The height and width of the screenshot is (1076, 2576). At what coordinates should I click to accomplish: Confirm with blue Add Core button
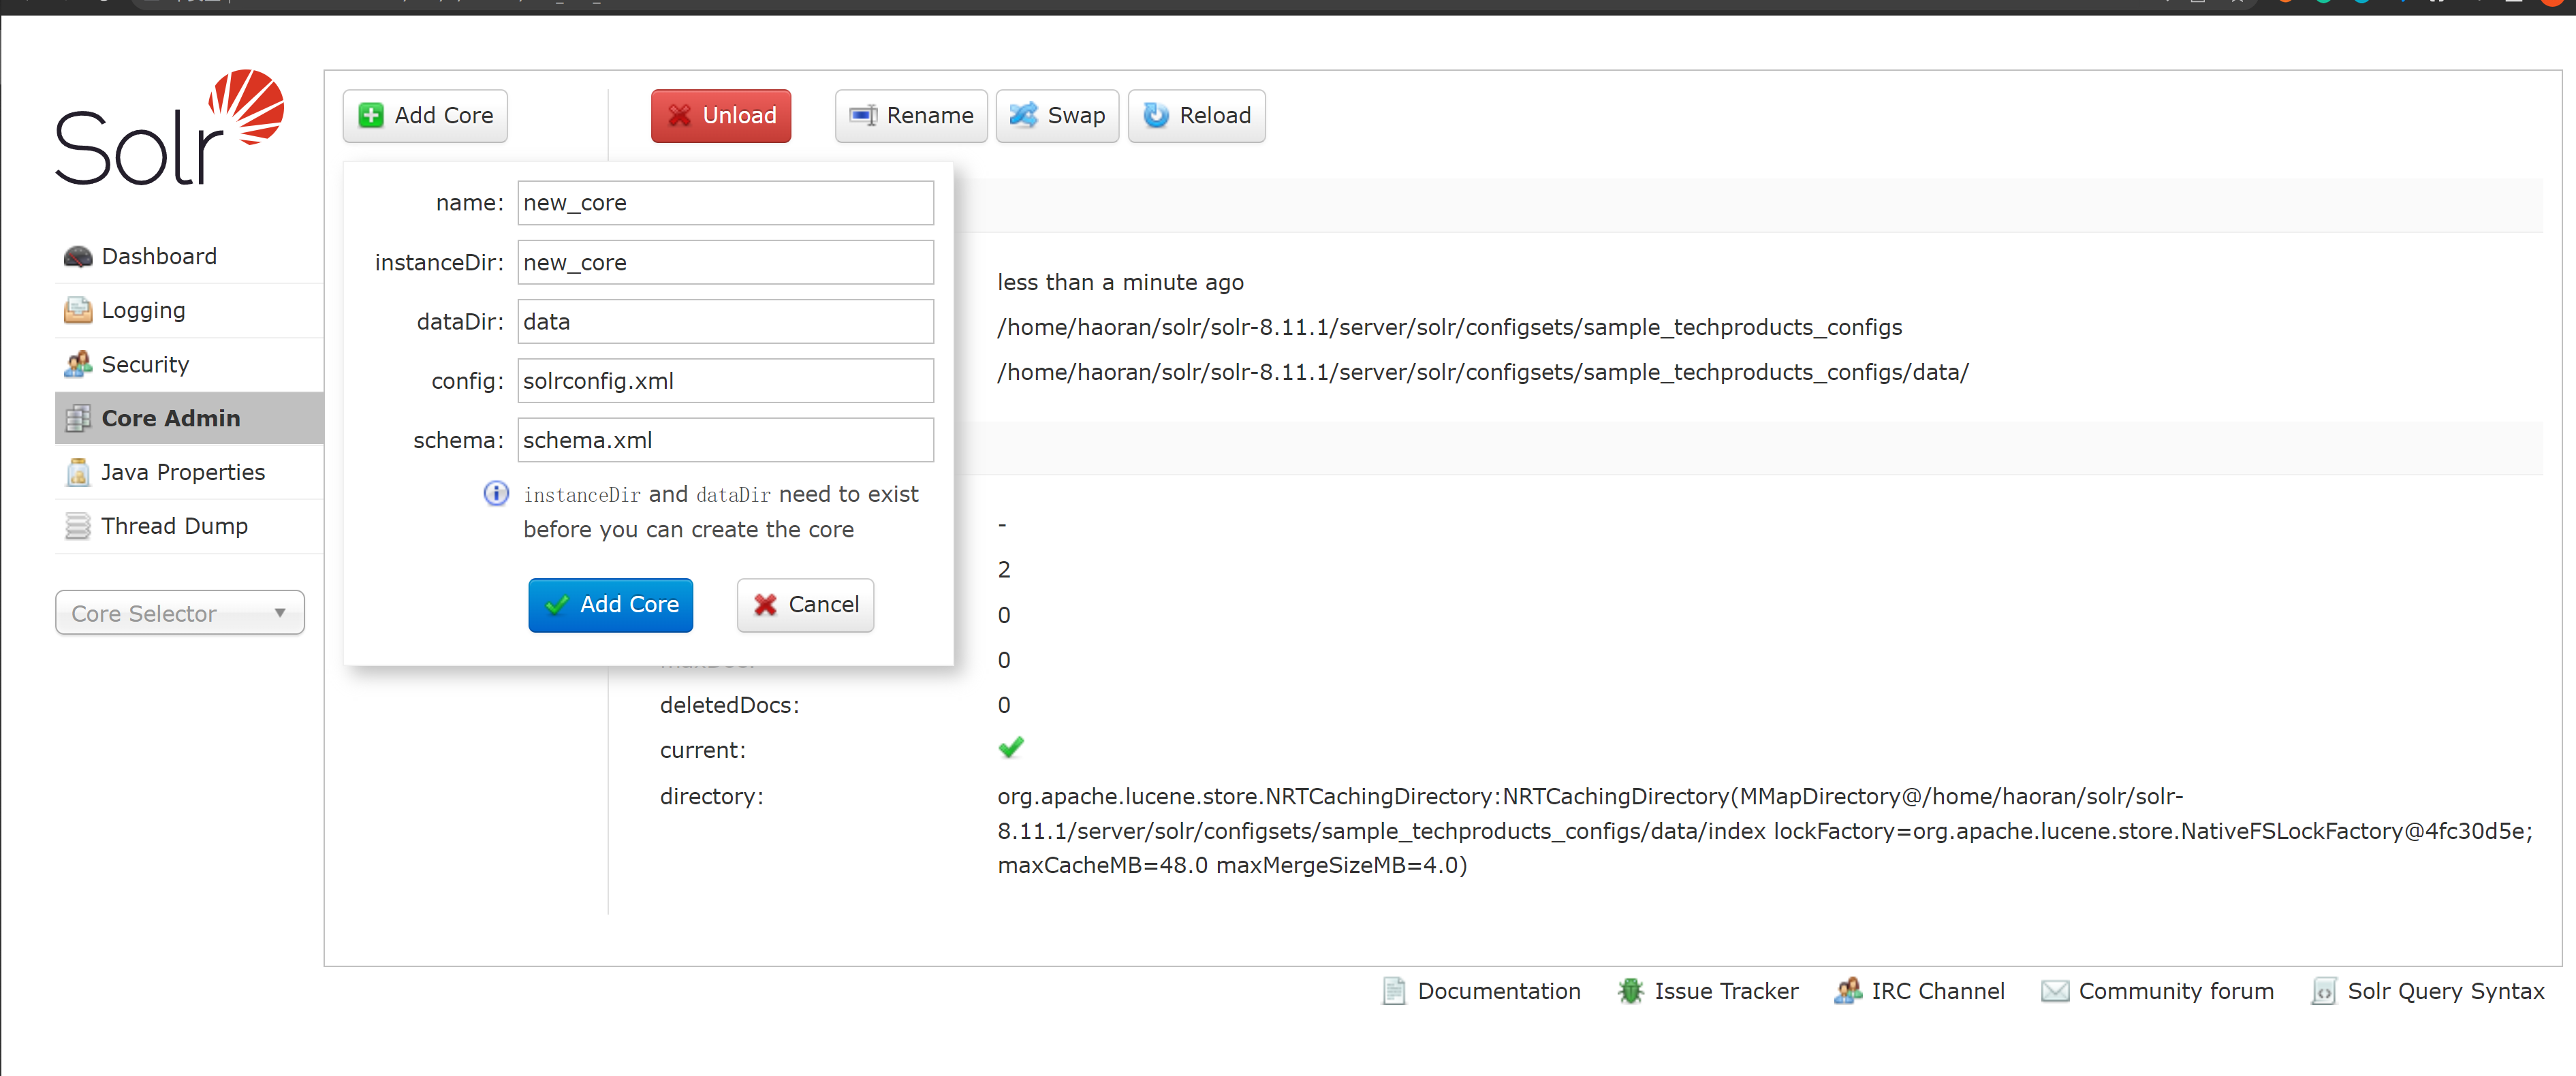[610, 604]
